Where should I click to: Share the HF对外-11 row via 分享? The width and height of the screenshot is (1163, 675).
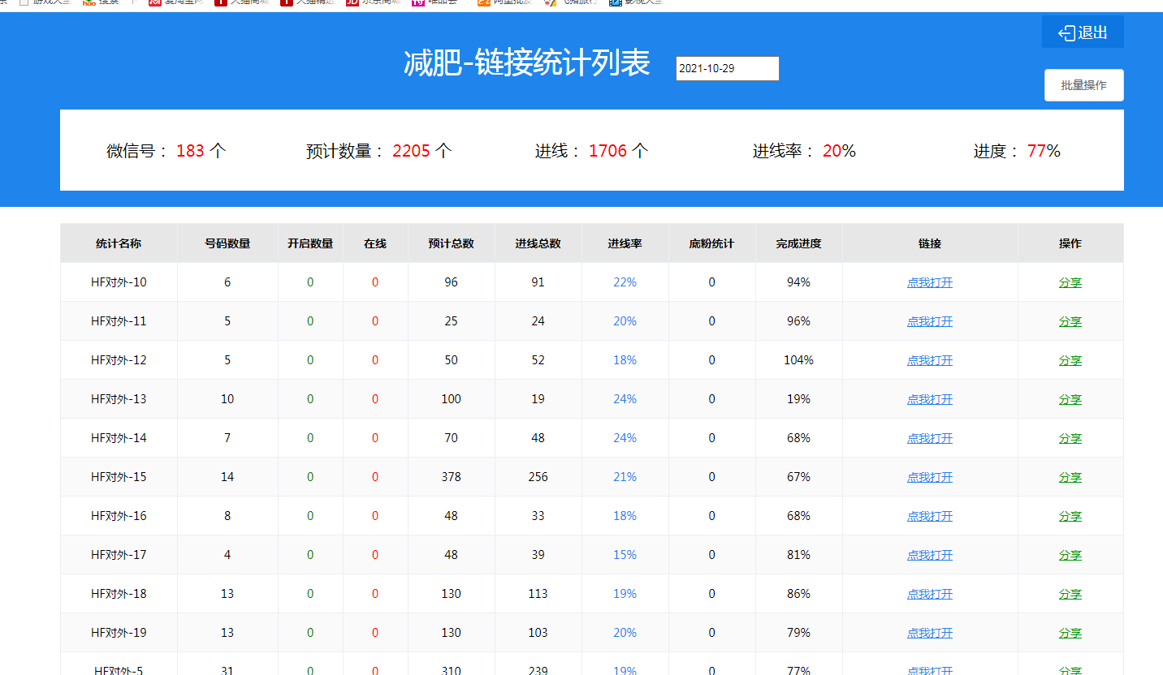(1070, 321)
